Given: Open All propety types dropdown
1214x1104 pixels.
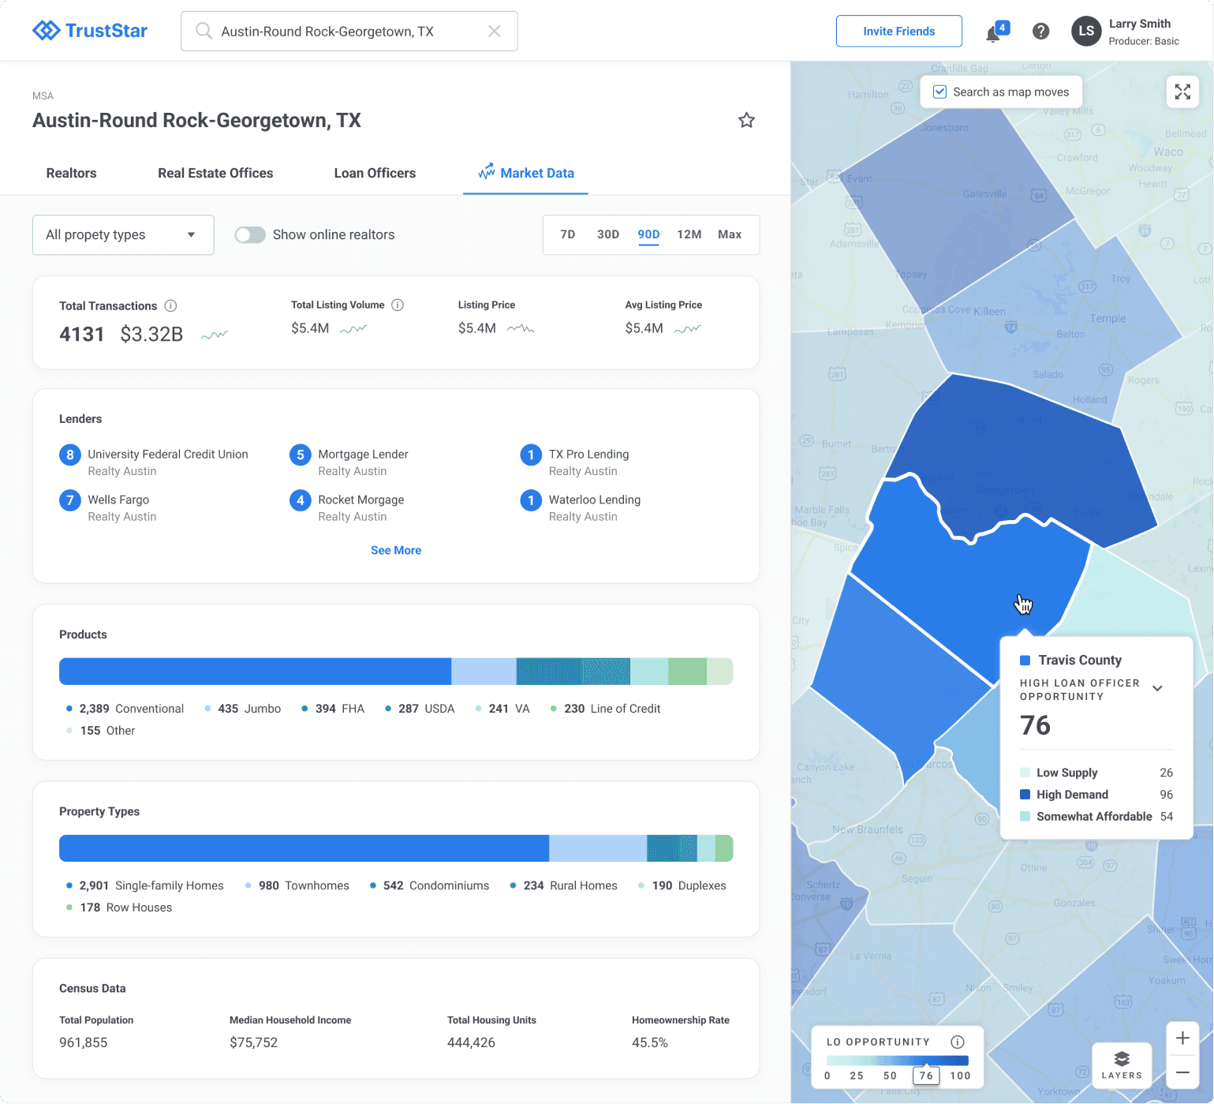Looking at the screenshot, I should point(123,235).
